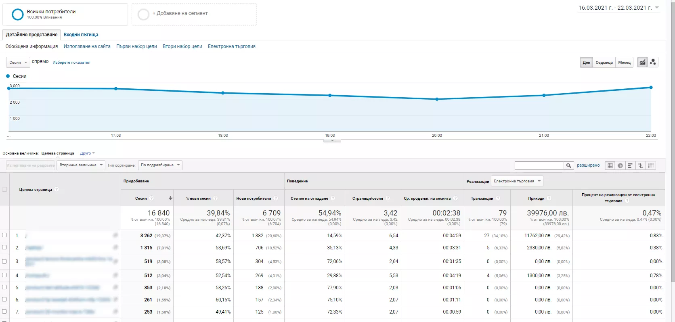The width and height of the screenshot is (675, 322).
Task: Switch to the data table view icon
Action: (610, 165)
